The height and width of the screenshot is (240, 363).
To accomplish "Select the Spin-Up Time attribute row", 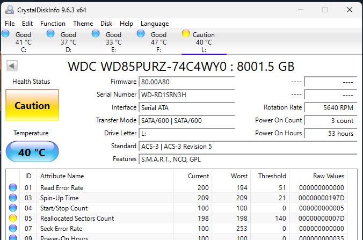I will pos(178,198).
